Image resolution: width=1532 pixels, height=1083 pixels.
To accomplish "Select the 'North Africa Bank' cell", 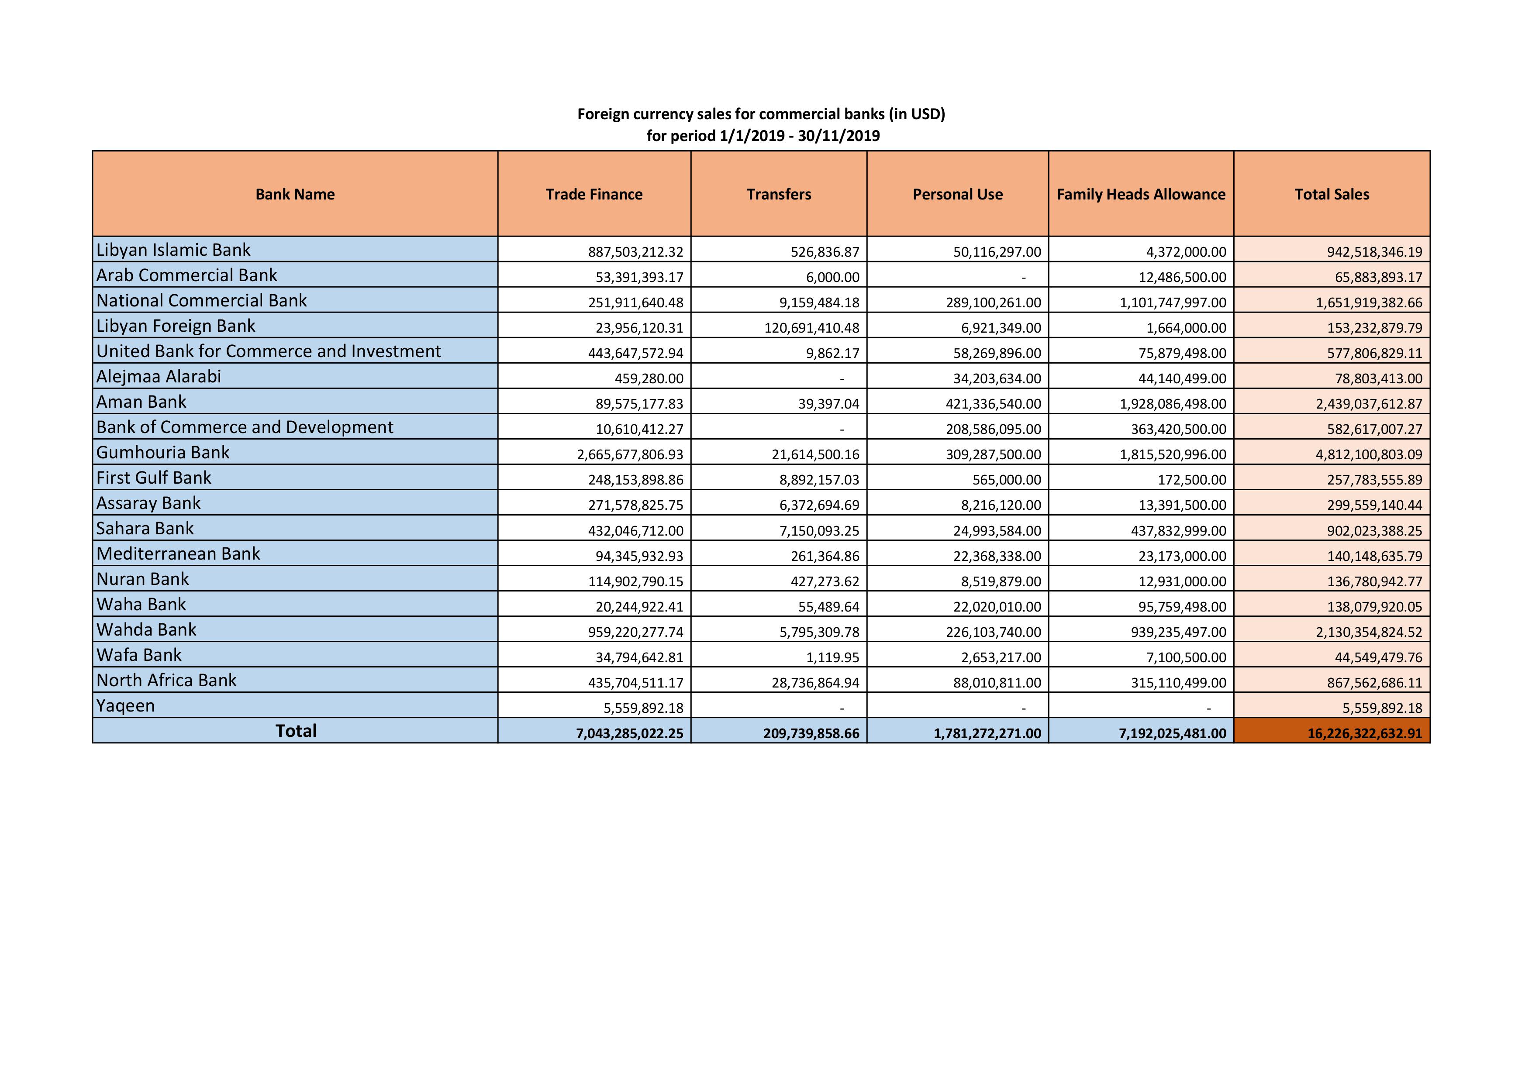I will [295, 680].
